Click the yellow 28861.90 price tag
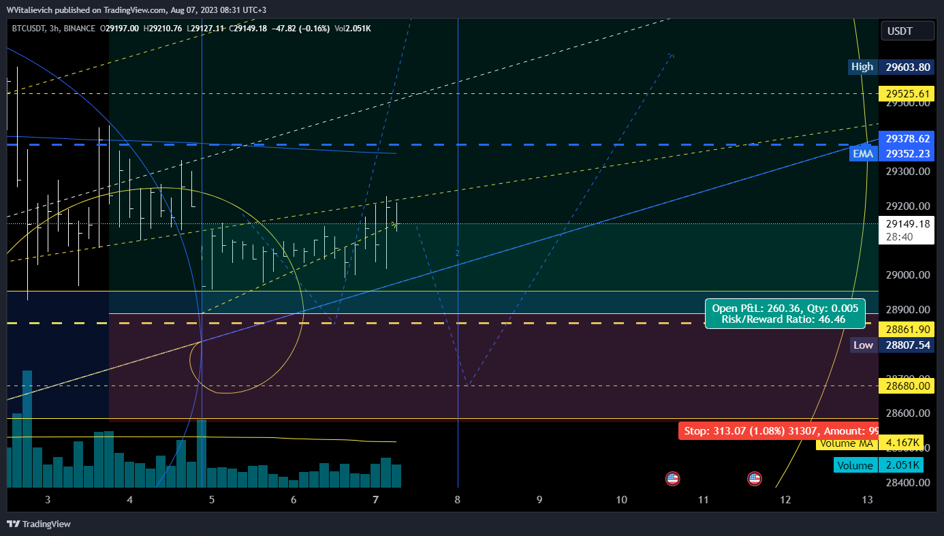Viewport: 944px width, 536px height. coord(908,330)
